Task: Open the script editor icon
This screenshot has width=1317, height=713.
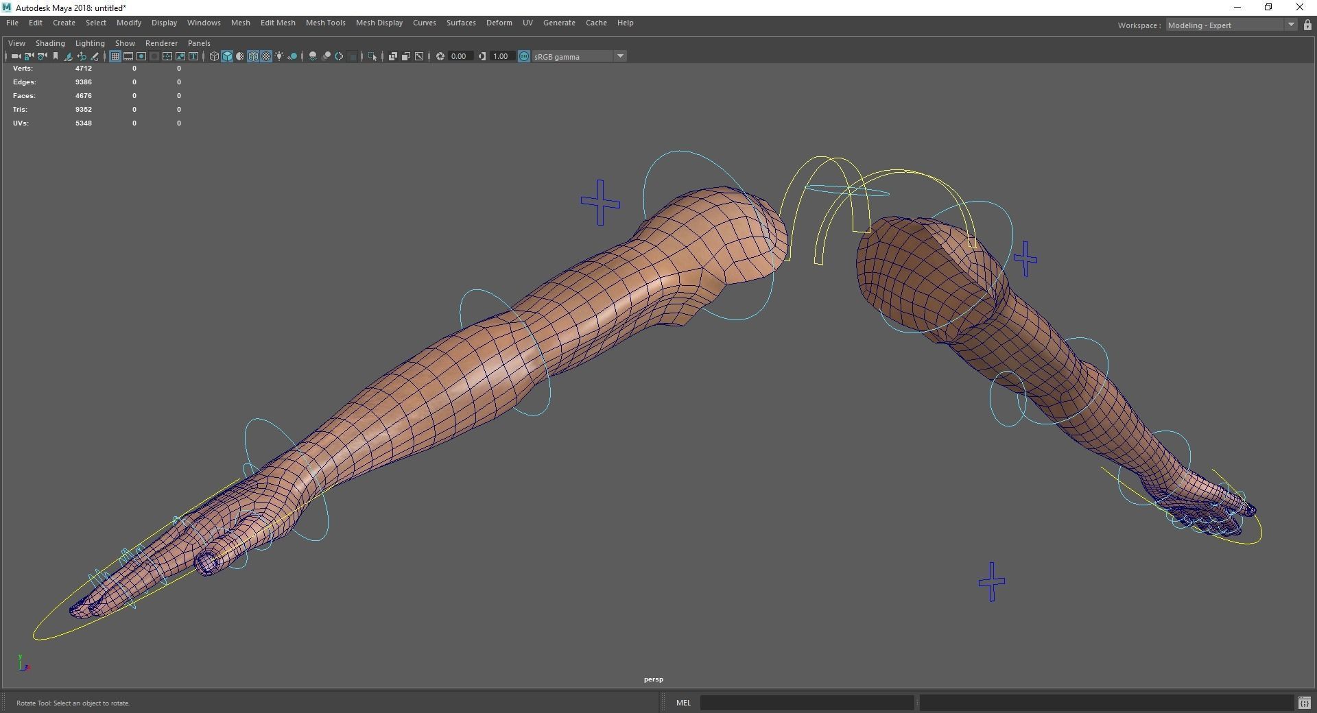Action: pos(1304,703)
